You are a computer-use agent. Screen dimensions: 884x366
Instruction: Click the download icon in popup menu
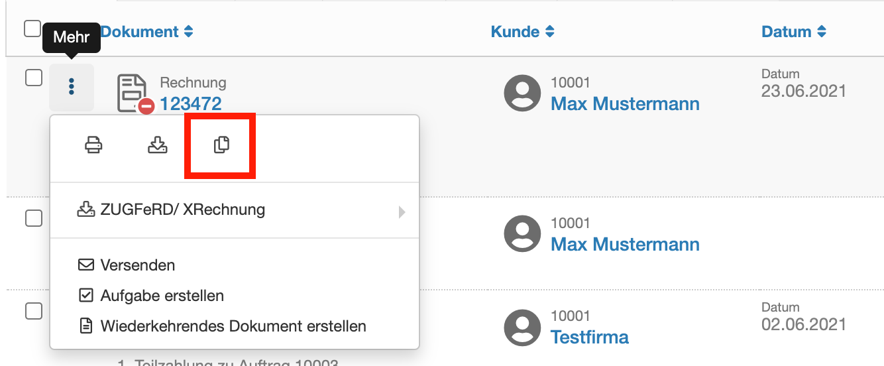[x=157, y=145]
